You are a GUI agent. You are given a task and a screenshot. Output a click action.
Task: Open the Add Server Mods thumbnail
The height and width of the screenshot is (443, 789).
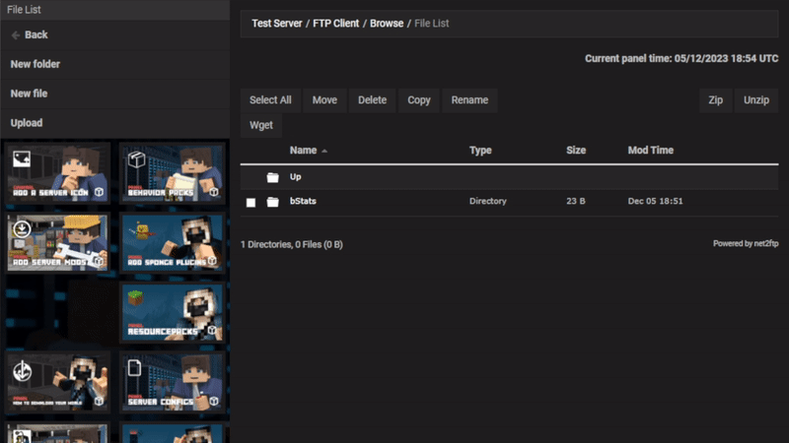click(x=58, y=242)
